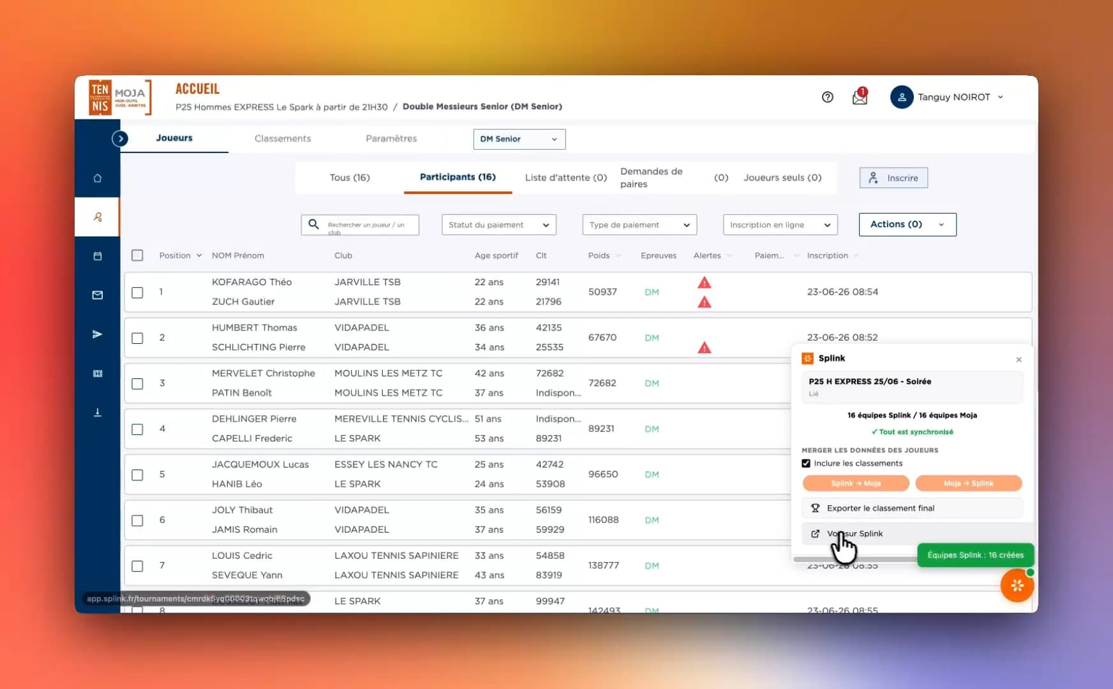
Task: Click the external link icon for Splink
Action: [815, 534]
